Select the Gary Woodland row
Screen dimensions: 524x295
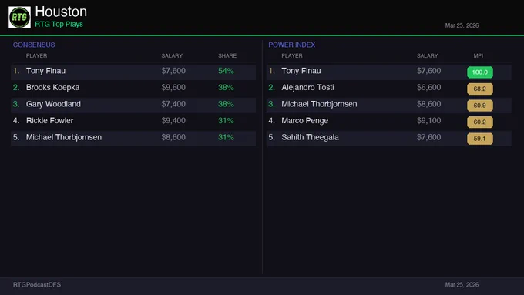tap(133, 105)
